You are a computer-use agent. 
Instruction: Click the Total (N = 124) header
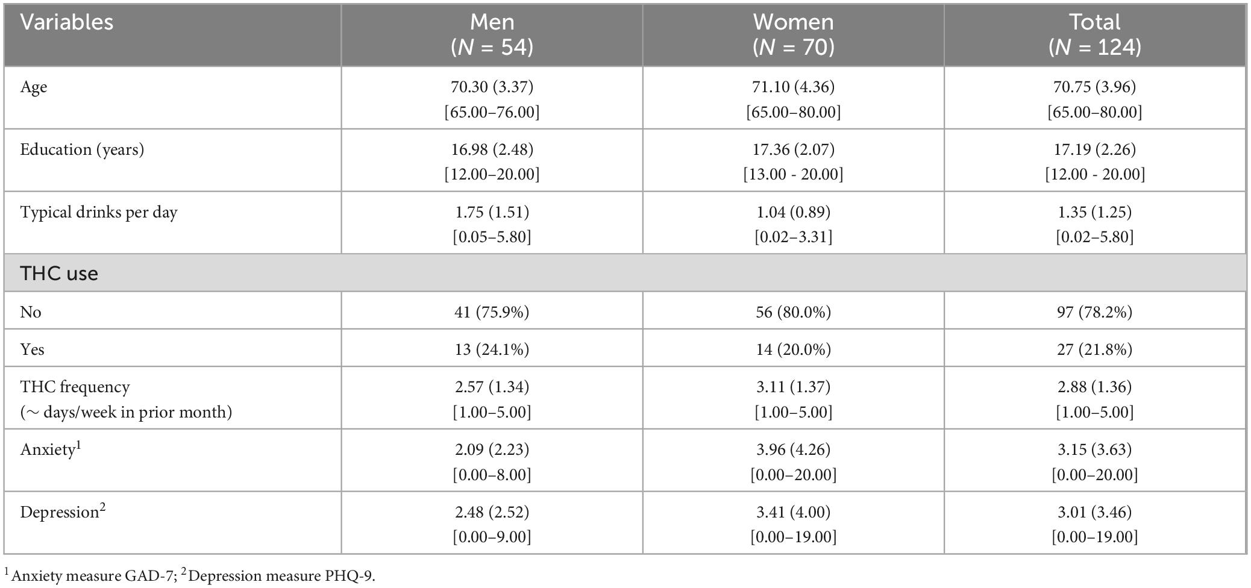1094,34
